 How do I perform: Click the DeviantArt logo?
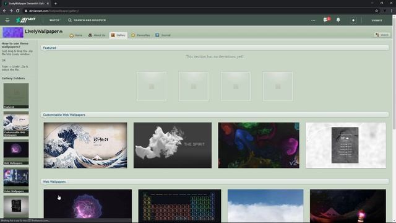point(26,20)
